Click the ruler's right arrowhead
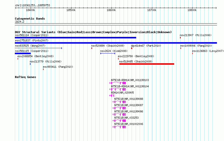 pyautogui.click(x=216, y=8)
